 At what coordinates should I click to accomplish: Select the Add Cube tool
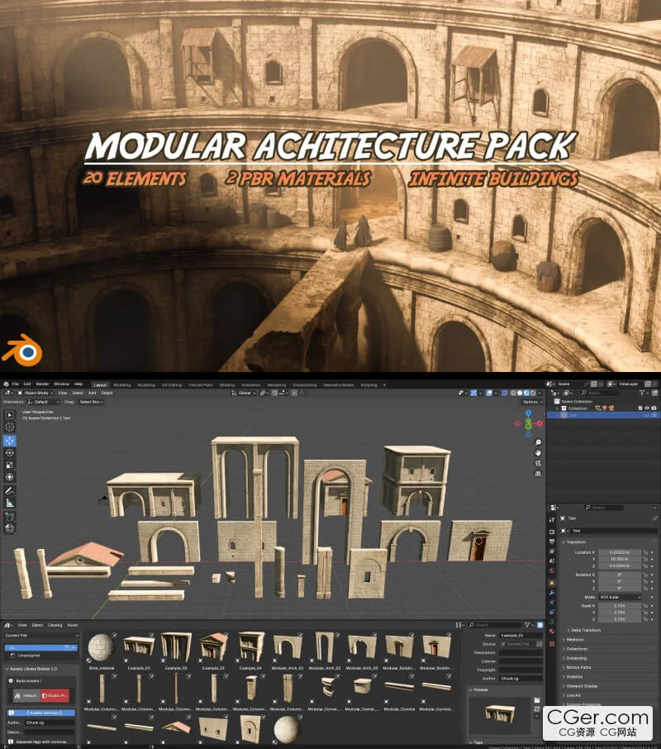click(10, 517)
